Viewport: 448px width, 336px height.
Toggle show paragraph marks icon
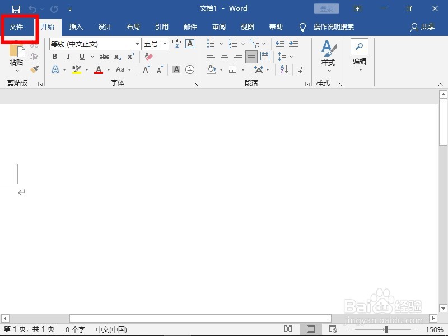[x=301, y=69]
